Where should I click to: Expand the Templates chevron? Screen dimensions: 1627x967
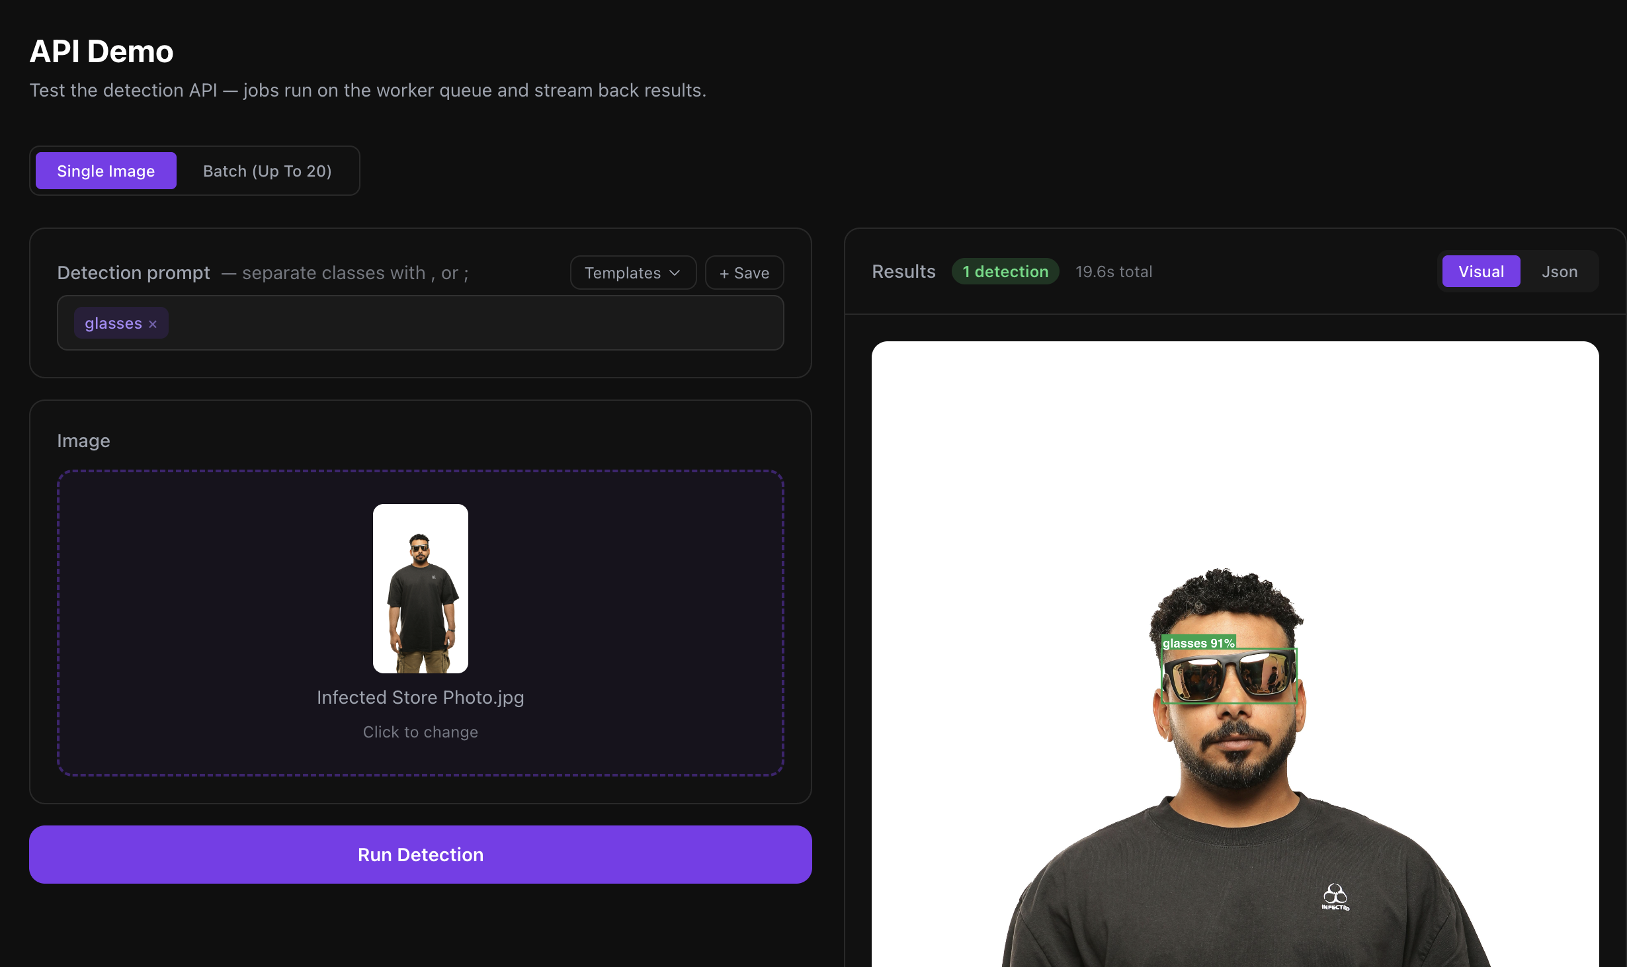[x=676, y=273]
